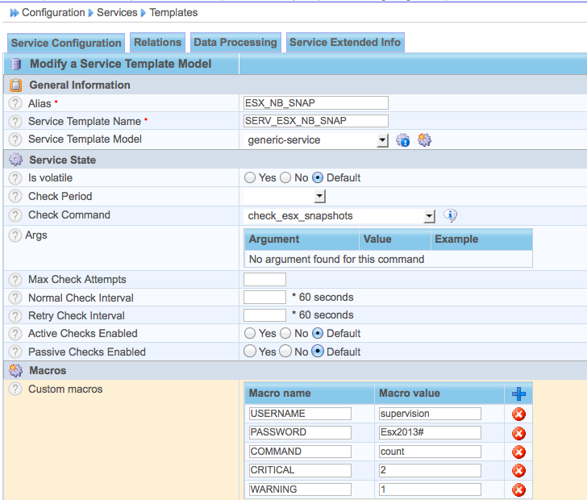The width and height of the screenshot is (587, 500).
Task: Switch to the Relations tab
Action: (157, 43)
